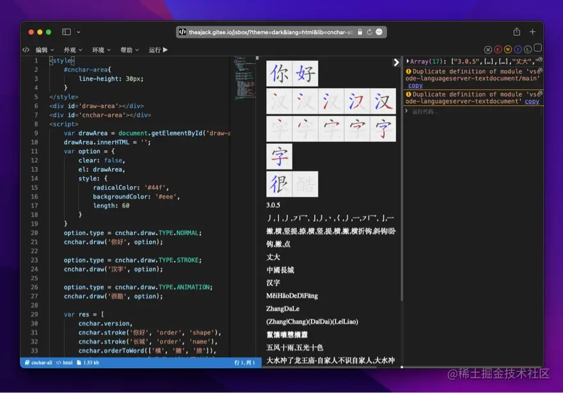This screenshot has width=563, height=393.
Task: Expand the Array(17) console entry
Action: click(x=408, y=61)
